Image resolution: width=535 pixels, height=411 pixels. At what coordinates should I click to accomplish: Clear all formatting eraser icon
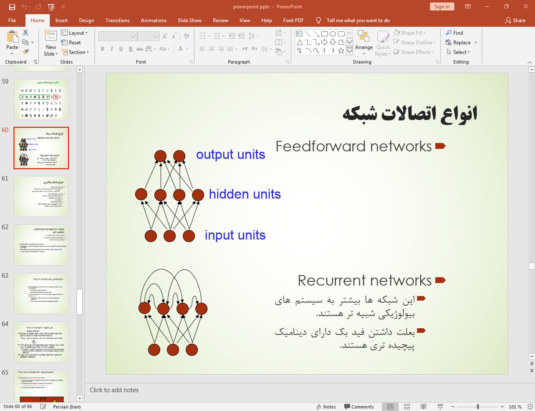[x=187, y=36]
